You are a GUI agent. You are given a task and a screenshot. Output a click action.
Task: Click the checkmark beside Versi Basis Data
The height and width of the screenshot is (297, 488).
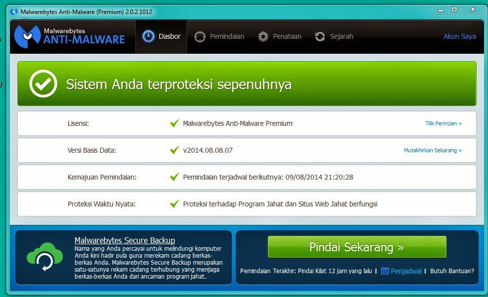coord(175,150)
